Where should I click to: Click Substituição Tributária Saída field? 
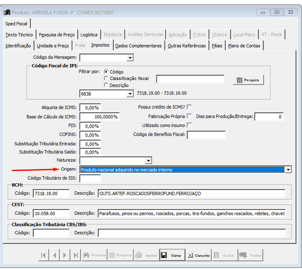(x=90, y=152)
